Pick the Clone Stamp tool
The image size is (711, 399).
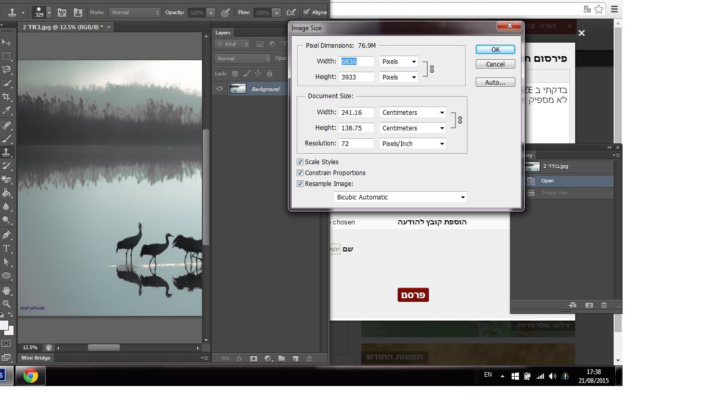7,152
